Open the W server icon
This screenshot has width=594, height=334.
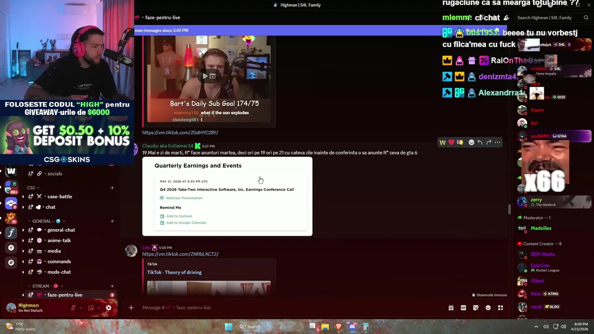[x=11, y=171]
